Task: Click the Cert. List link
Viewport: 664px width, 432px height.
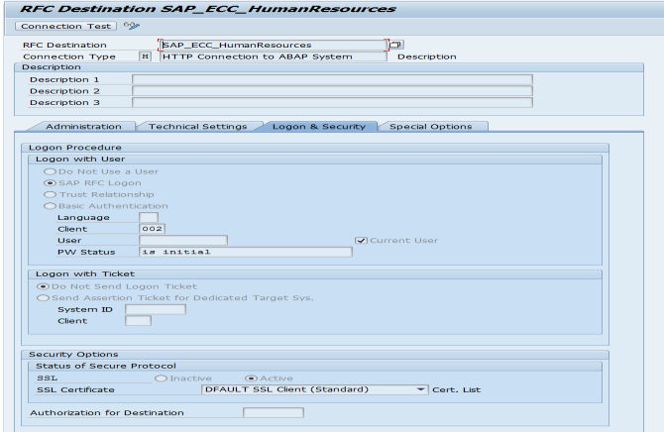Action: point(457,389)
